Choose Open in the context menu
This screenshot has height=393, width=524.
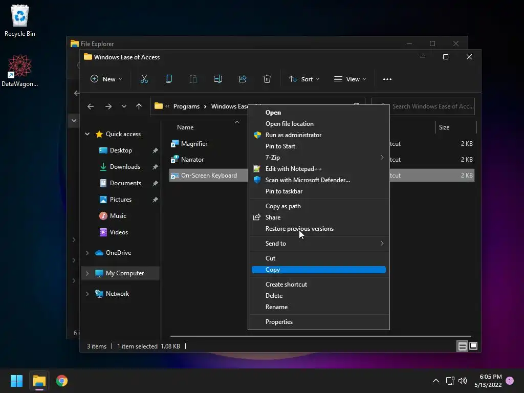(x=319, y=113)
